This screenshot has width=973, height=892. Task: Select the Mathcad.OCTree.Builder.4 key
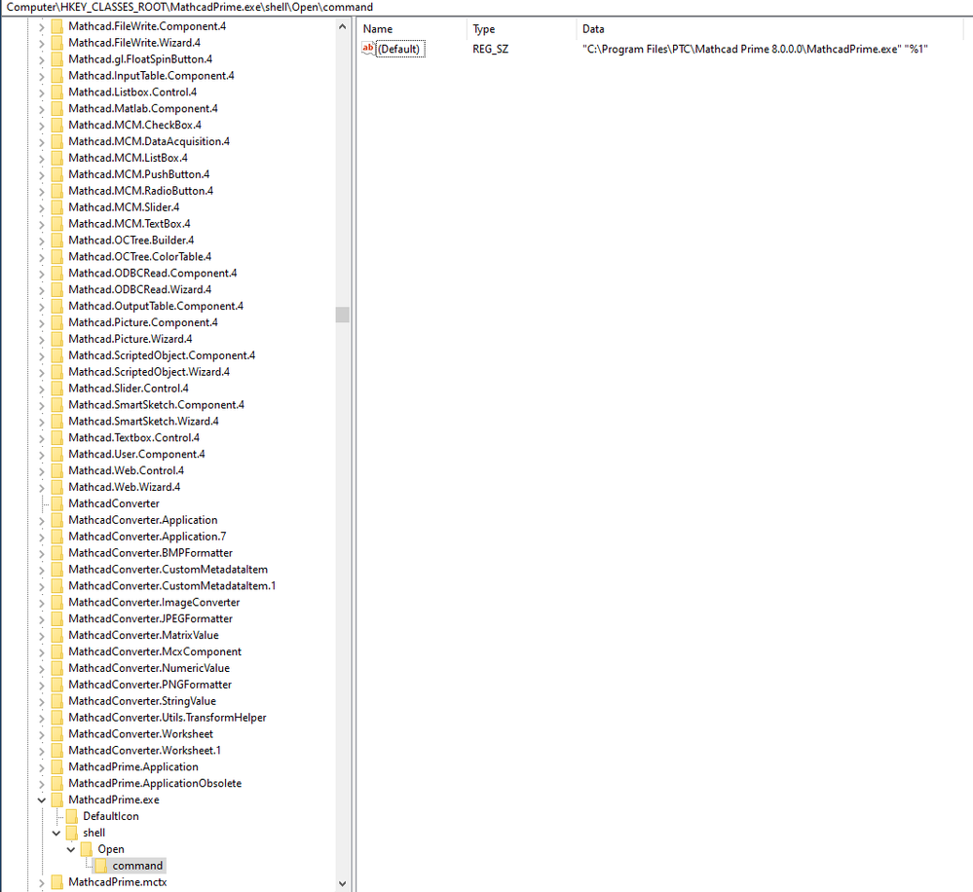(131, 241)
